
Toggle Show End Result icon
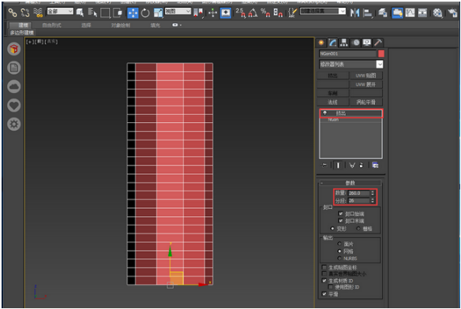[x=338, y=166]
